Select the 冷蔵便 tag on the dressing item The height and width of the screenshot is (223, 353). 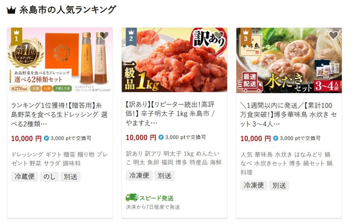click(24, 176)
